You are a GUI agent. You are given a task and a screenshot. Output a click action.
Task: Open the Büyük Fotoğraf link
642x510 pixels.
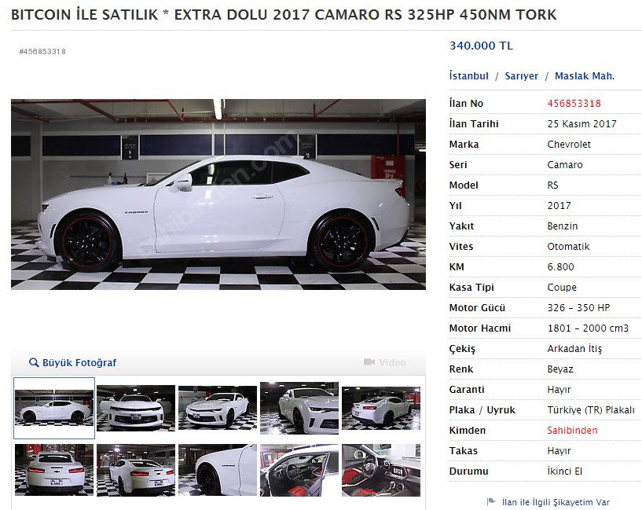79,363
